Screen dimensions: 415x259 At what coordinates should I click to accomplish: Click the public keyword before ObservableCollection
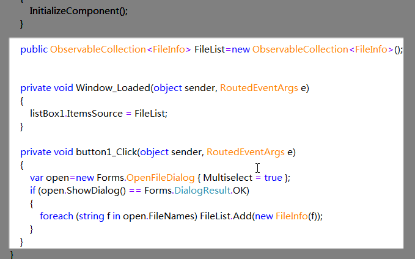[34, 49]
